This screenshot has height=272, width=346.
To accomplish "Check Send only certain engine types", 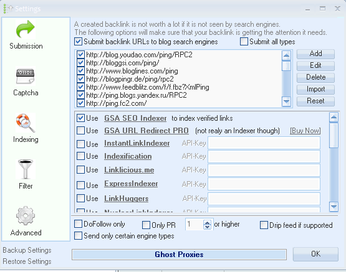I will coord(78,236).
